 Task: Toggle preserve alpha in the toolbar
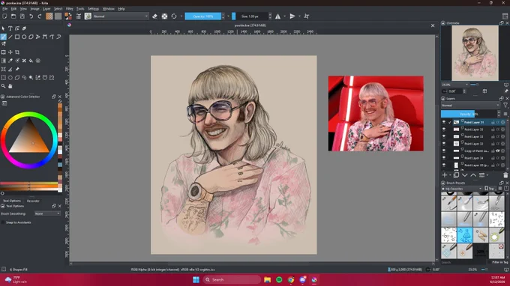164,16
